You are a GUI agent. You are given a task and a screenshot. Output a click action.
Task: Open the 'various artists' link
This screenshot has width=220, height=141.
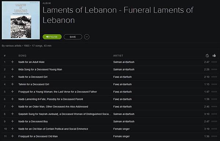click(13, 46)
